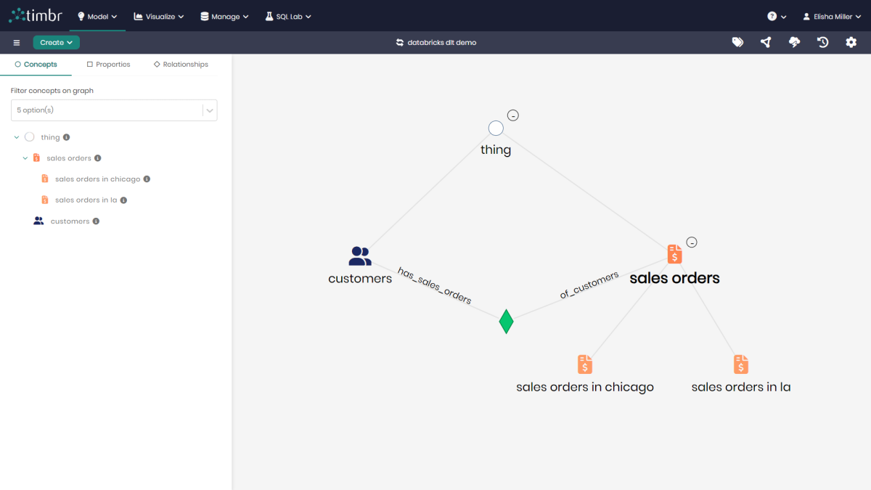
Task: Collapse the sales orders tree branch chevron
Action: (25, 158)
